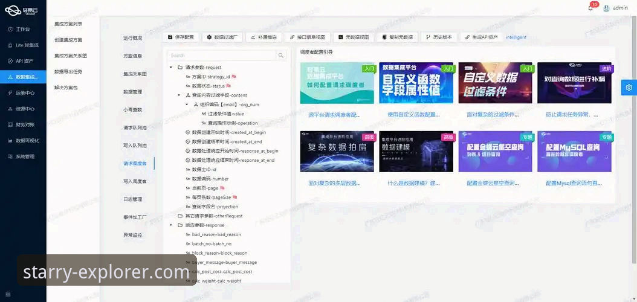Screen dimensions: 637x302
Task: Select the highlighted 数据集成 sidebar item
Action: [23, 77]
